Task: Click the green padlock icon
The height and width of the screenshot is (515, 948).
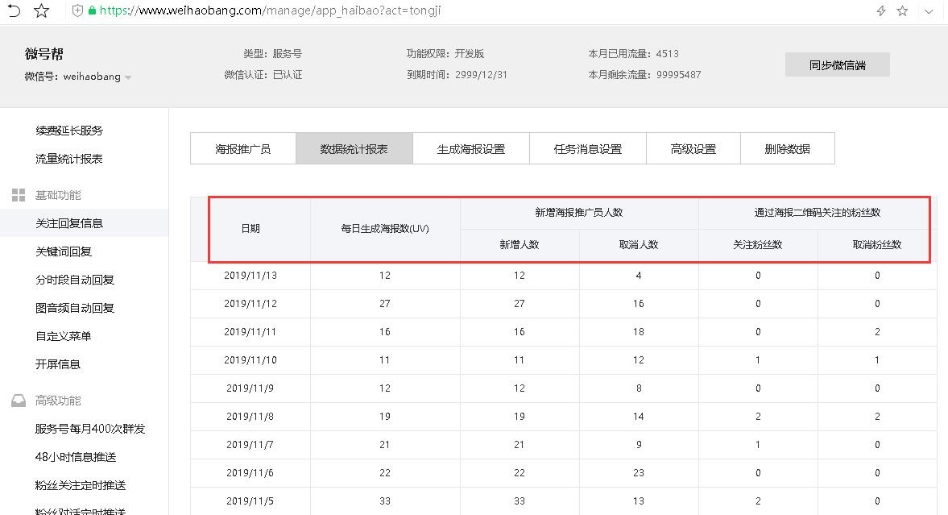Action: pyautogui.click(x=92, y=10)
